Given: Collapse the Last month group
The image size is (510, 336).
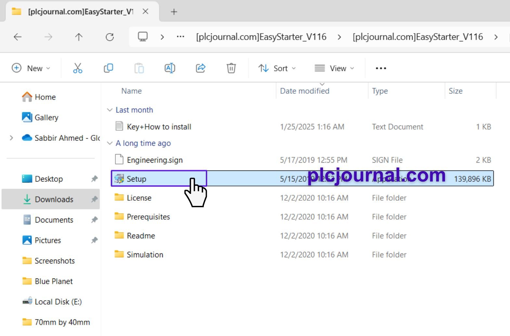Looking at the screenshot, I should 110,110.
